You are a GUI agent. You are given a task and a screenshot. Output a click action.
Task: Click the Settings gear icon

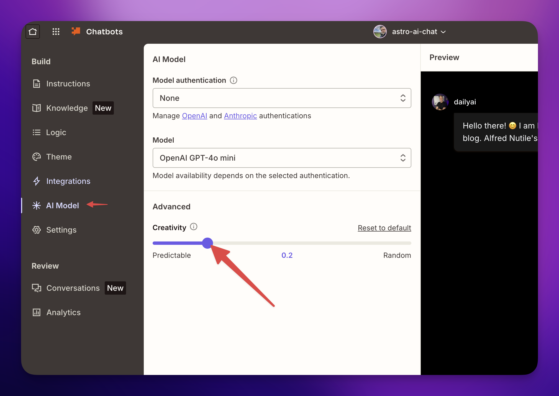[x=37, y=230]
